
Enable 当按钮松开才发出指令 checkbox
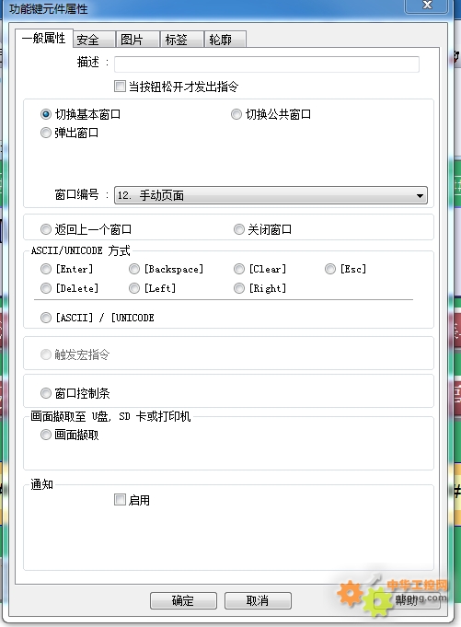(120, 86)
